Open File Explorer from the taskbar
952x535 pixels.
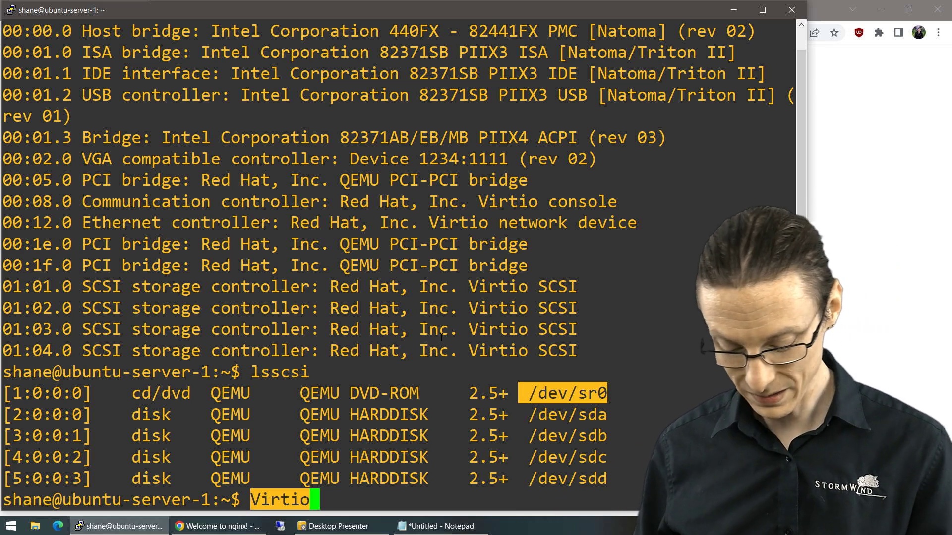point(35,526)
